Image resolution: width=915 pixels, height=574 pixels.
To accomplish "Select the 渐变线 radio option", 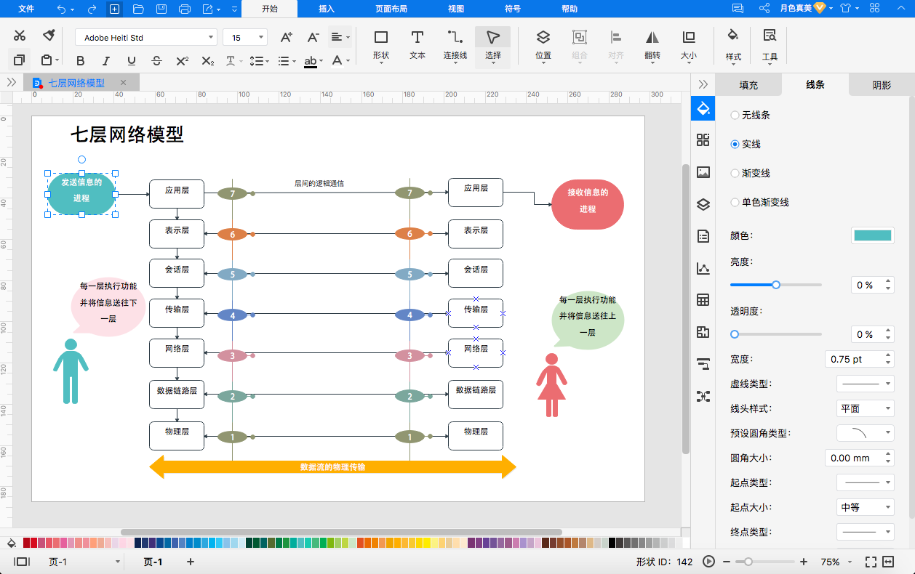I will pyautogui.click(x=735, y=173).
